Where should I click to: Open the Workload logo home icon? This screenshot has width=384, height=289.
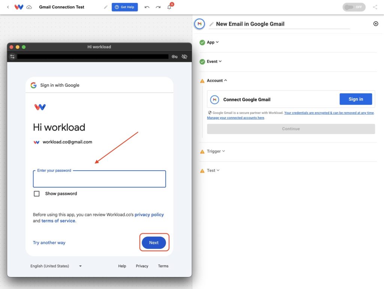coord(19,7)
